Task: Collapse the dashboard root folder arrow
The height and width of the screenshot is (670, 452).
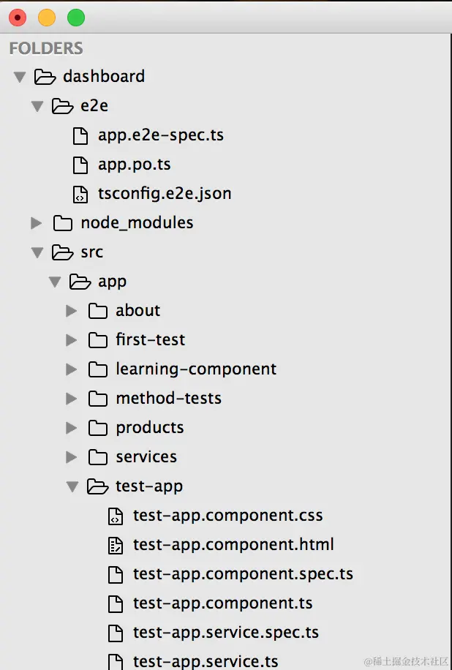Action: click(x=20, y=77)
